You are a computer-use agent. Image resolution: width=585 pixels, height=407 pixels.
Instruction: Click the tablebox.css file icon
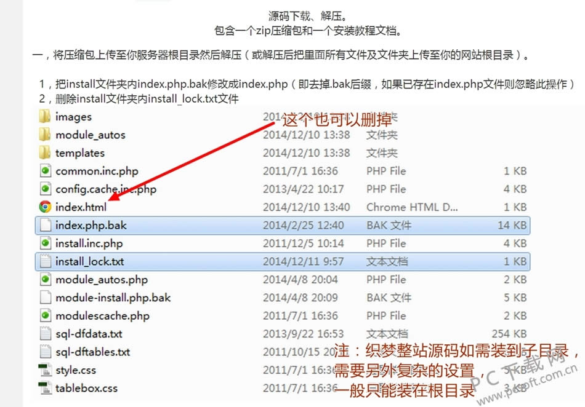tap(44, 388)
